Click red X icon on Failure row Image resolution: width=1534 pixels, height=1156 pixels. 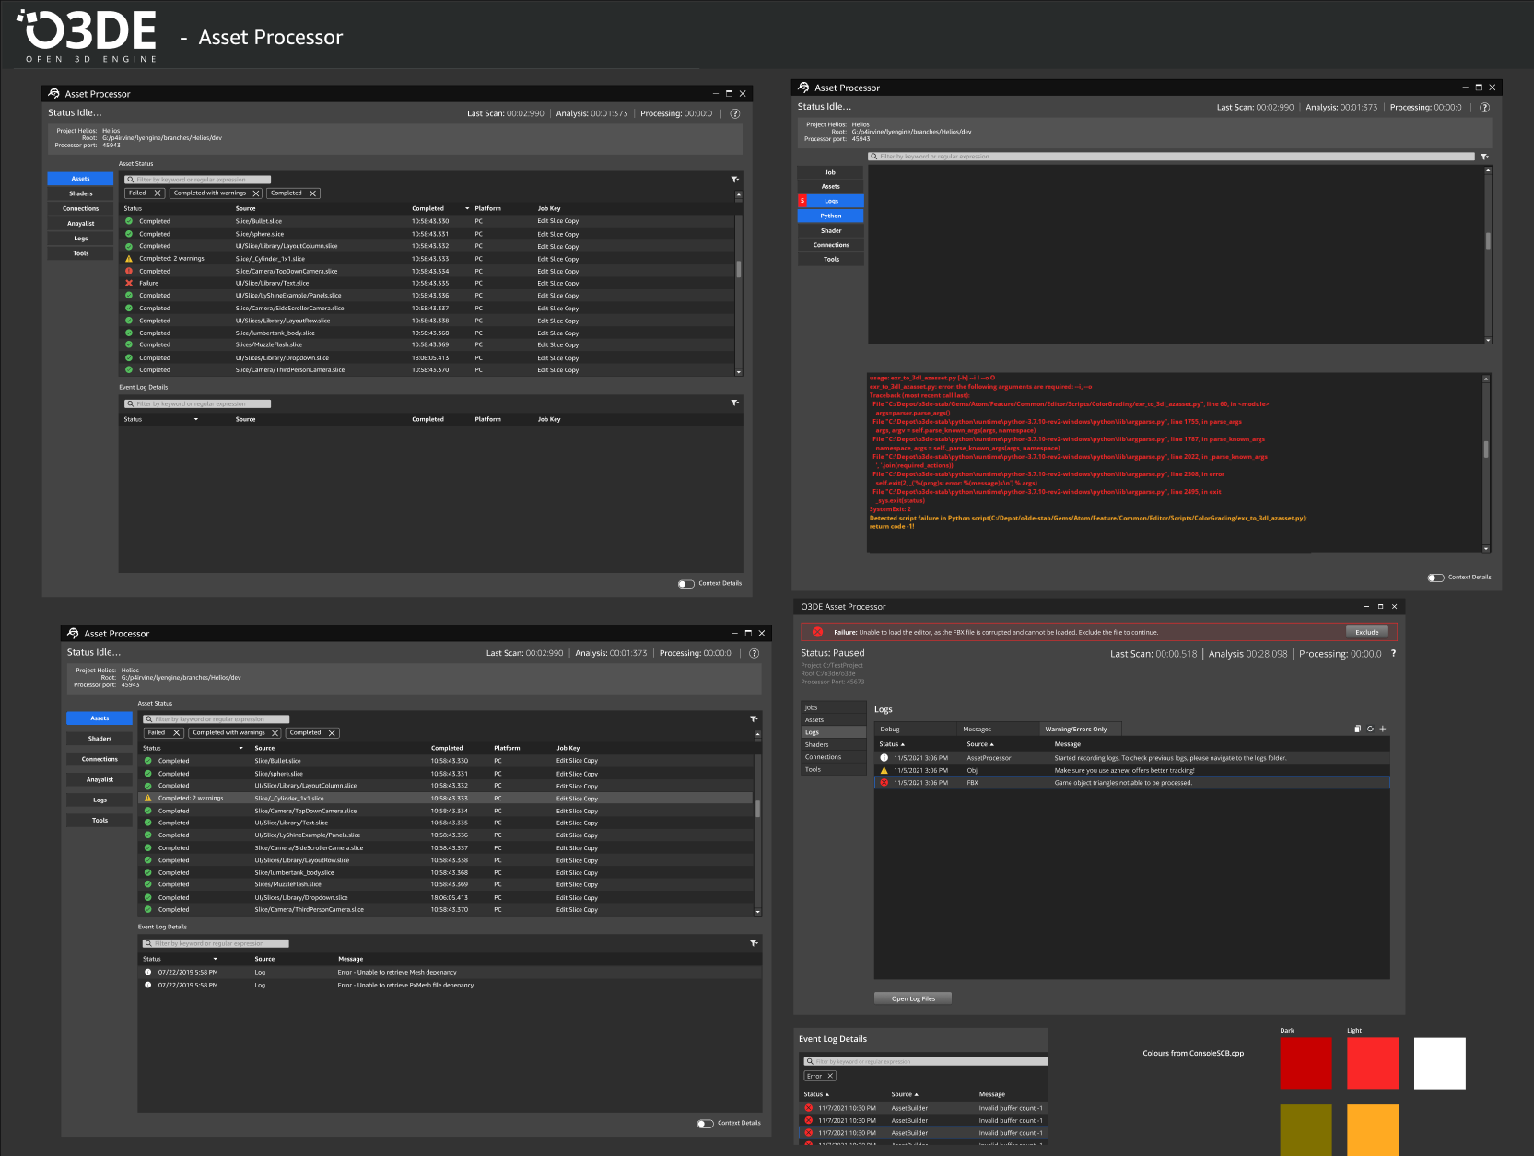click(x=129, y=284)
